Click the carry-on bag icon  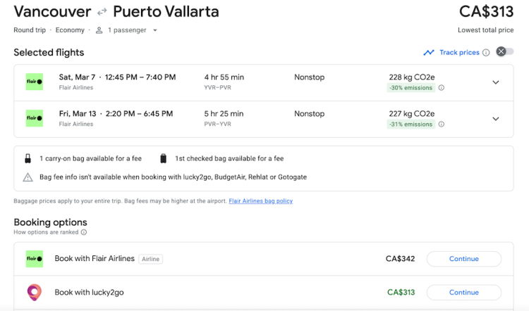click(x=28, y=158)
